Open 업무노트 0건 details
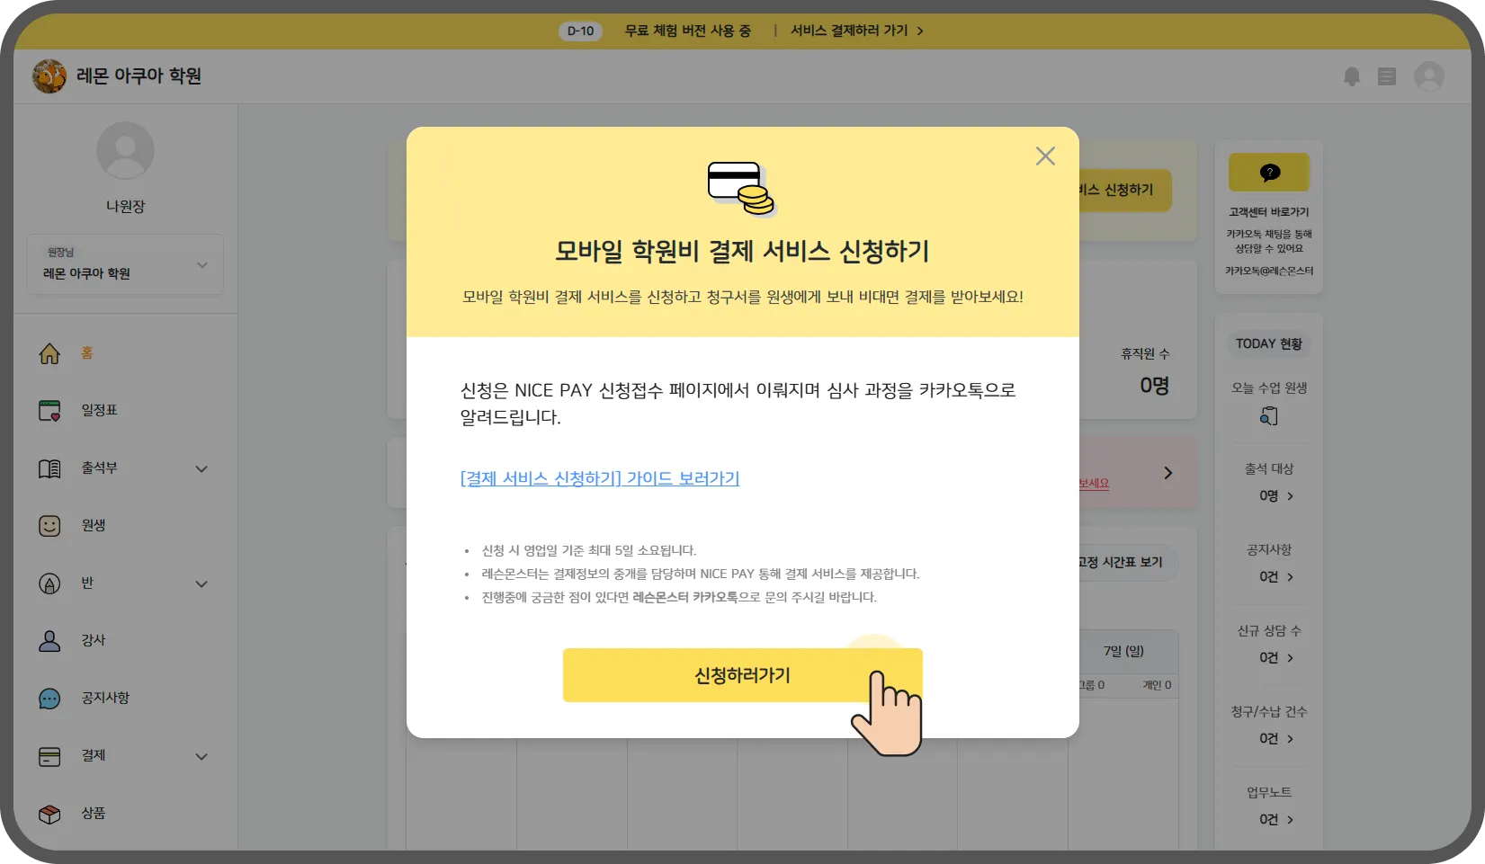Screen dimensions: 1485x864 tap(1276, 820)
